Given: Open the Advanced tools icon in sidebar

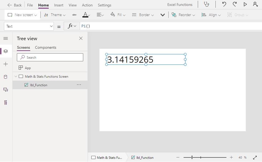Looking at the screenshot, I should point(6,103).
